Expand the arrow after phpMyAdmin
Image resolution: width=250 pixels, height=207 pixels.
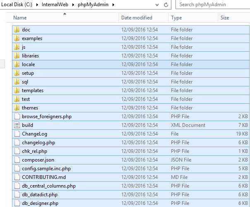(113, 5)
